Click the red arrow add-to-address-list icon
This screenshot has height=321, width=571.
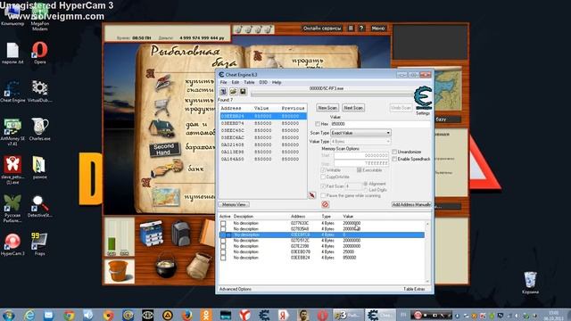pos(312,195)
